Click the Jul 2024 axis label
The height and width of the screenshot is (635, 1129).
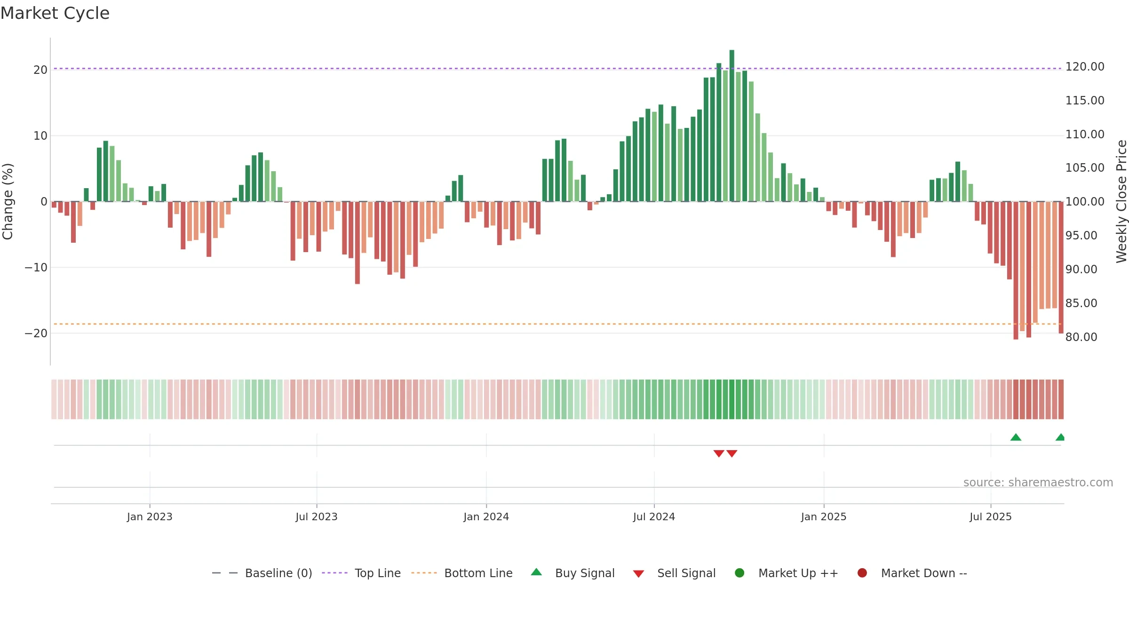654,516
